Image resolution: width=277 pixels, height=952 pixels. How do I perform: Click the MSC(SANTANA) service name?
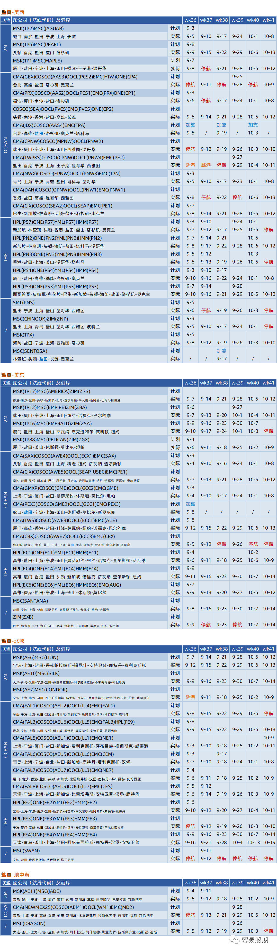click(x=30, y=601)
